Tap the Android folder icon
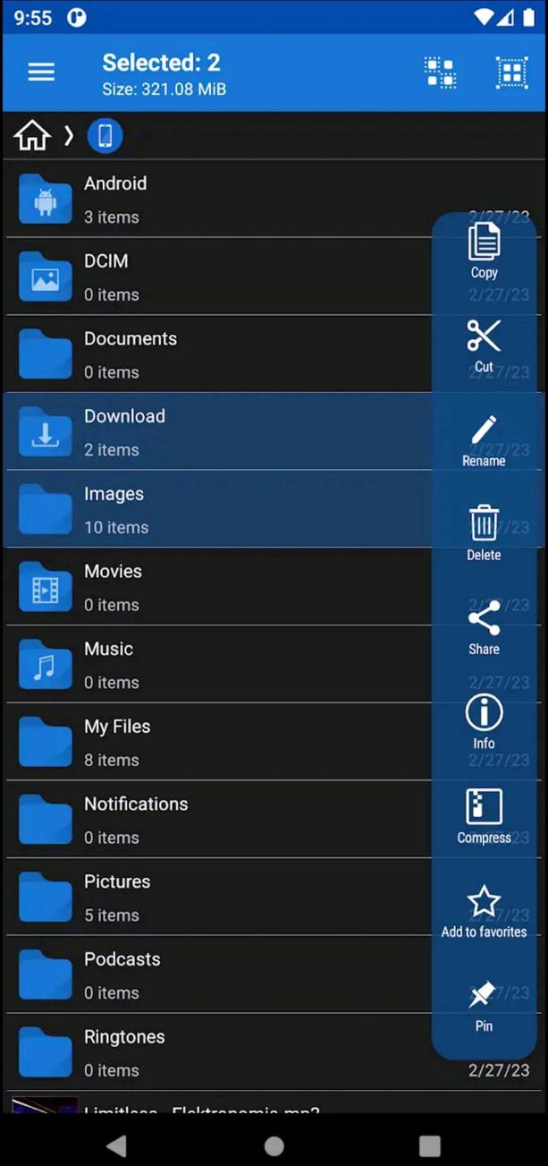This screenshot has height=1166, width=548. point(45,199)
